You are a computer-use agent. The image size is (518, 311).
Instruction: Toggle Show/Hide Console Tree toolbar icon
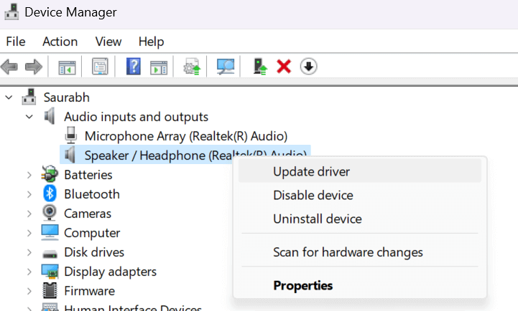pos(67,67)
